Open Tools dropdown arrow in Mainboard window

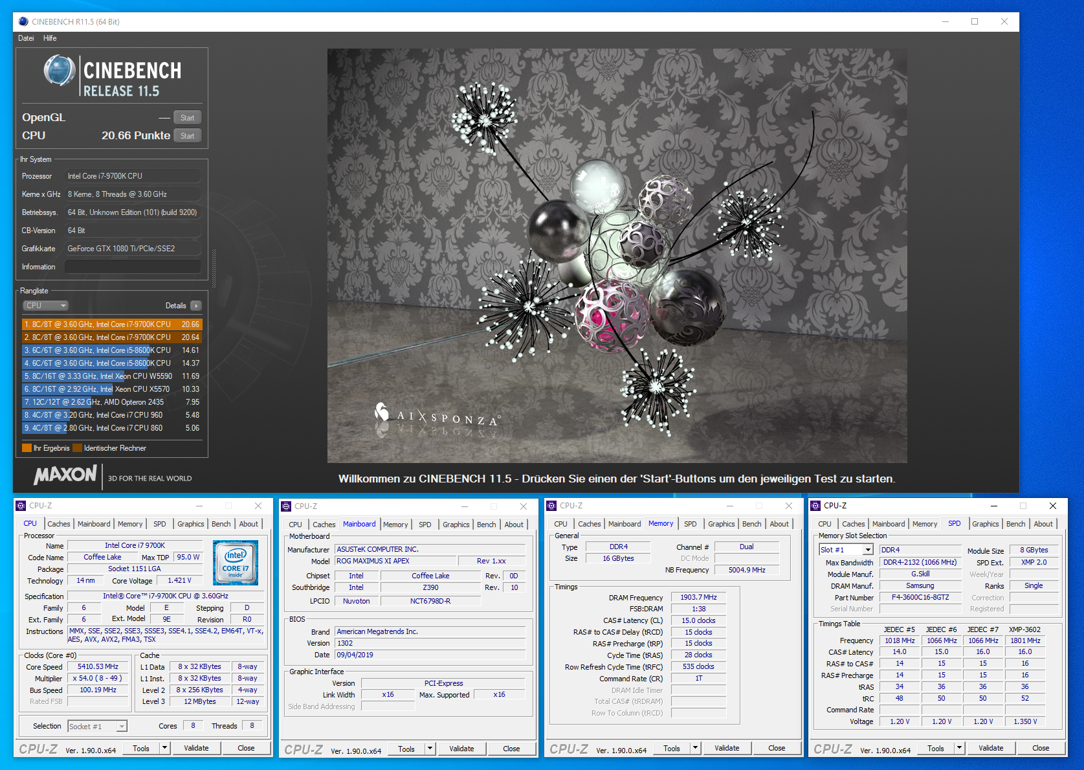tap(430, 749)
